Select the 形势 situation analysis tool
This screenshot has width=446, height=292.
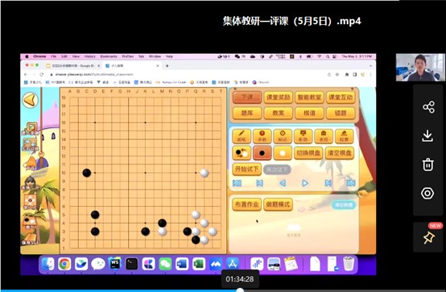pos(303,136)
